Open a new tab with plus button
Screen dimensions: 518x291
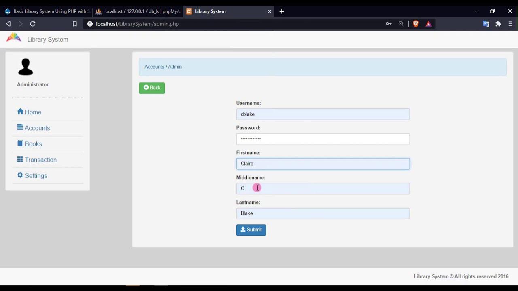point(282,11)
